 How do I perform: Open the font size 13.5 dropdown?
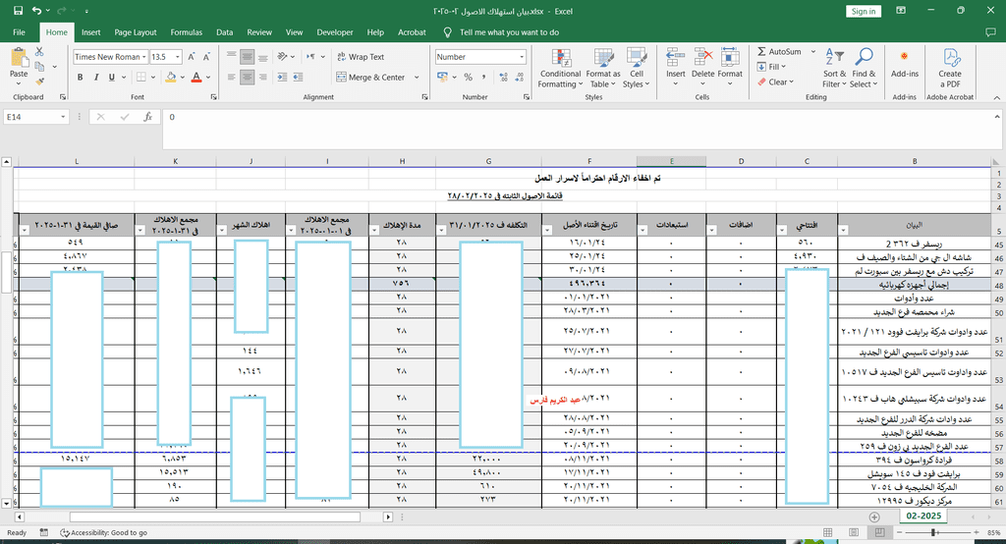[178, 56]
